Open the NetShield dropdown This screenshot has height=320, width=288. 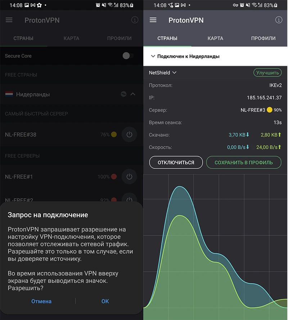(x=163, y=72)
